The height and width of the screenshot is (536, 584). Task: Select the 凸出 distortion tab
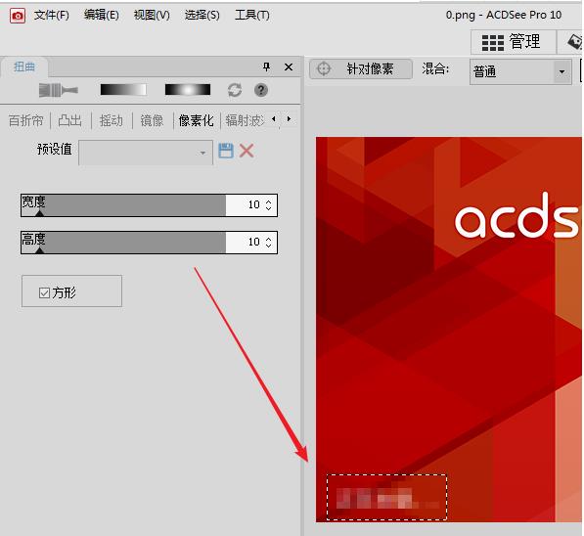70,120
